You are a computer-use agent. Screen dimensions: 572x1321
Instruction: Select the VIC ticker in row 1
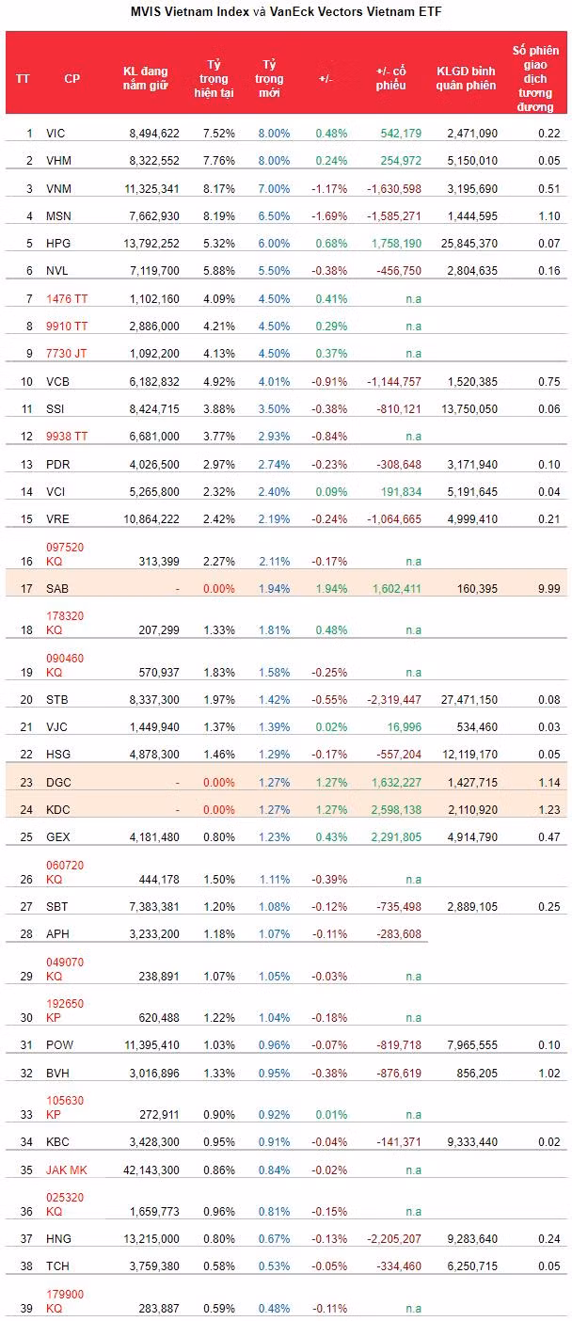coord(56,134)
